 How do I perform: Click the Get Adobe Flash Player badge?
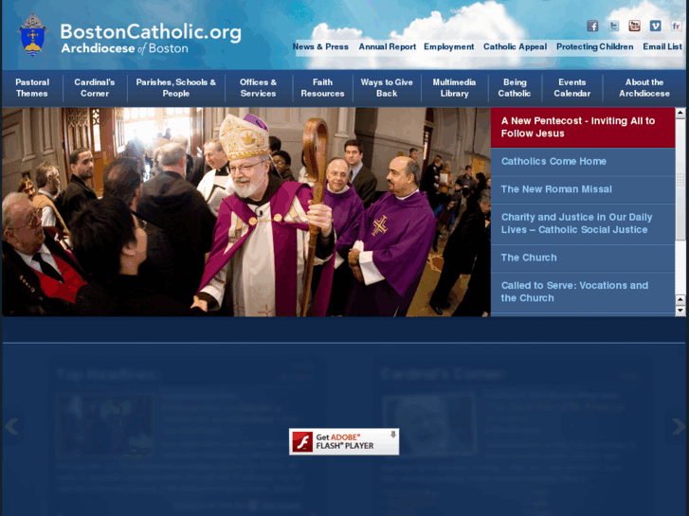point(343,441)
